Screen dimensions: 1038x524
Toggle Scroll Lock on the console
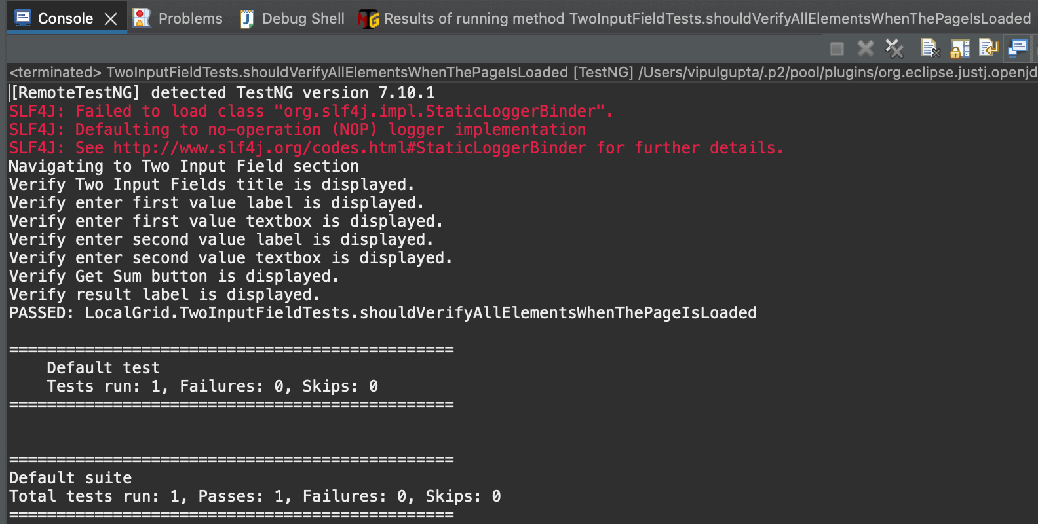(x=960, y=48)
